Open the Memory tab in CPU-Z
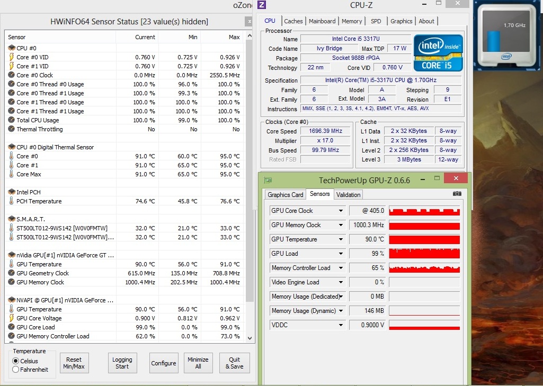Image resolution: width=543 pixels, height=386 pixels. [352, 21]
